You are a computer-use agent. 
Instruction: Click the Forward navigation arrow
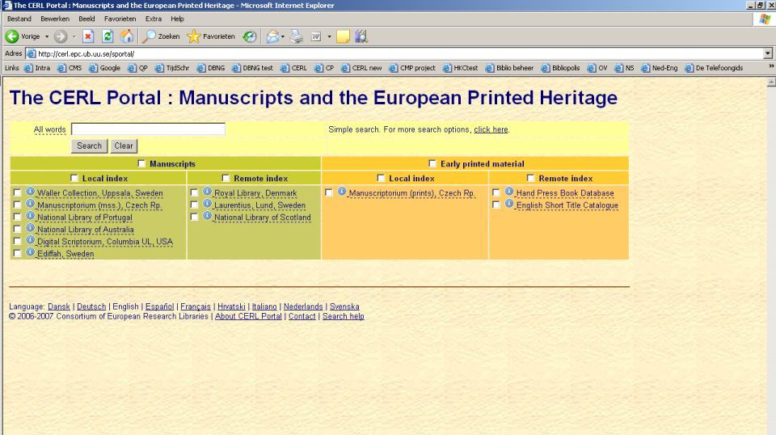(x=61, y=36)
